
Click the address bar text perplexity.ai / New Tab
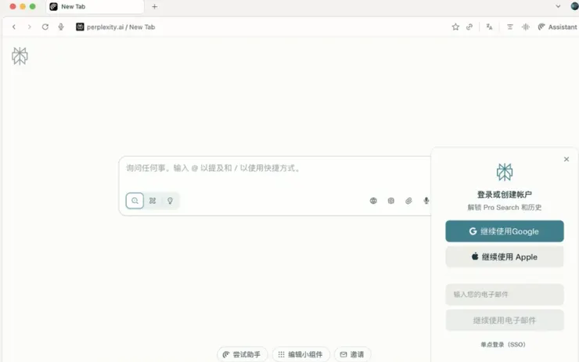pyautogui.click(x=120, y=27)
